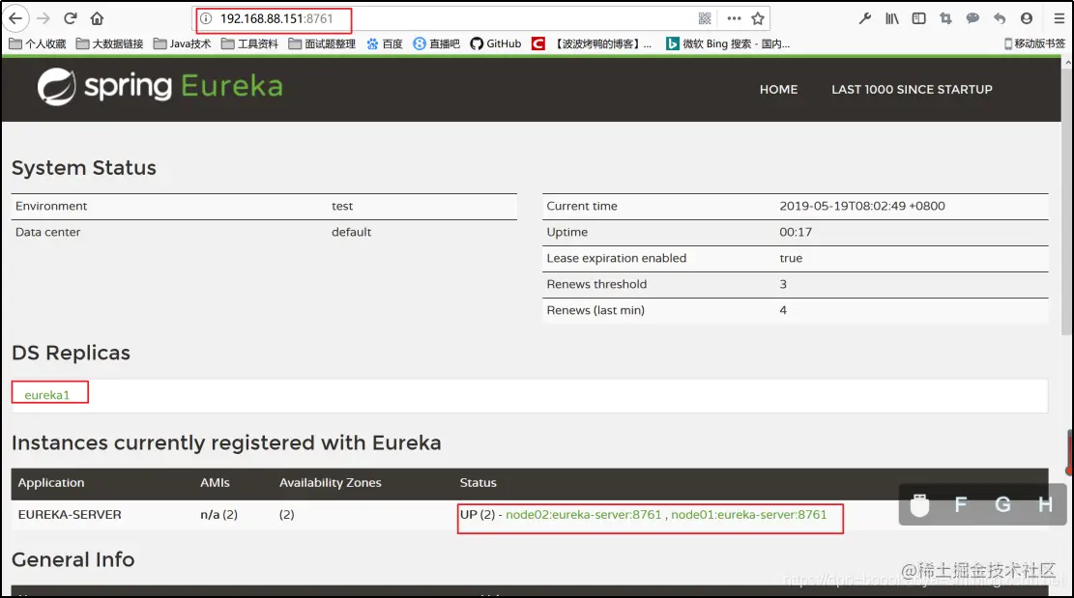
Task: Open the 移动版书签 mobile bookmarks
Action: pos(1034,43)
